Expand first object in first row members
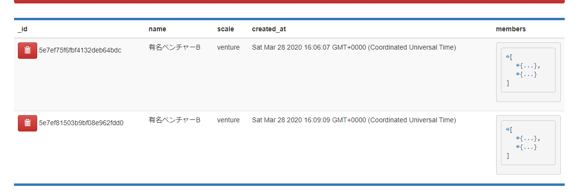586x195 pixels. (518, 65)
